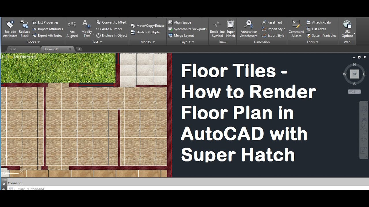Click the command line input field
The image size is (369, 207).
click(x=187, y=189)
